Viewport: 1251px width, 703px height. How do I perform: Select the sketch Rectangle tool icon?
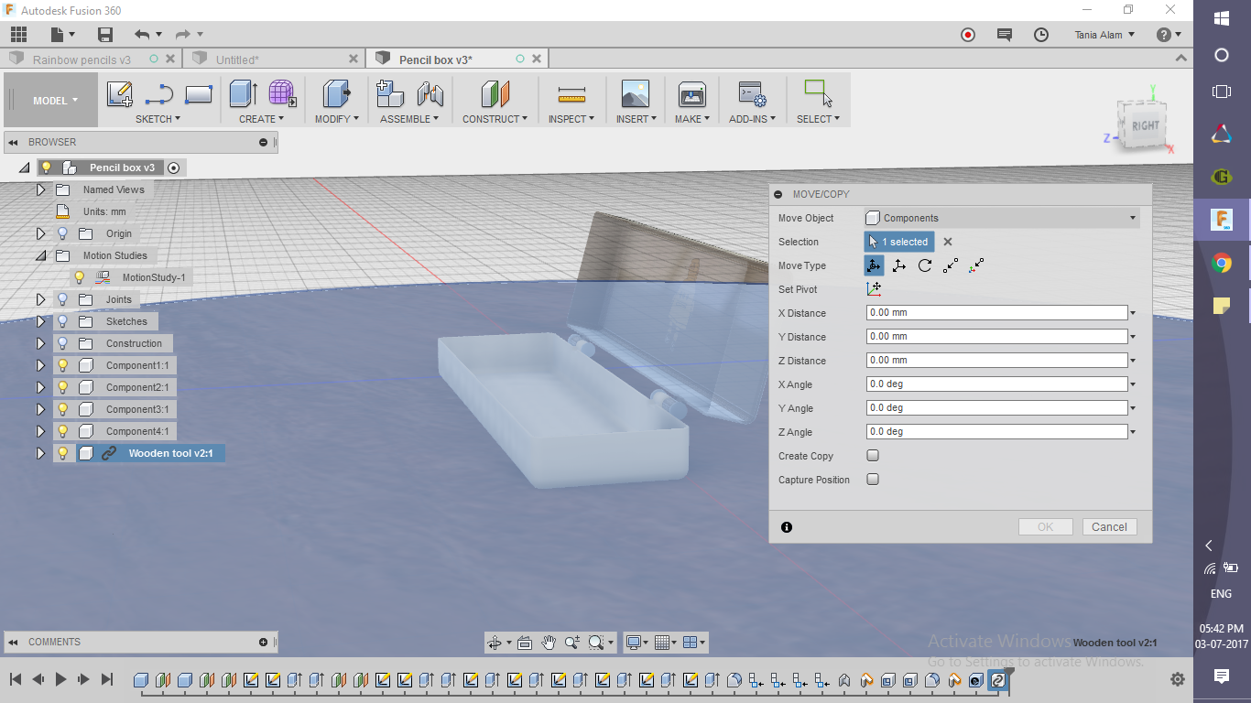199,94
